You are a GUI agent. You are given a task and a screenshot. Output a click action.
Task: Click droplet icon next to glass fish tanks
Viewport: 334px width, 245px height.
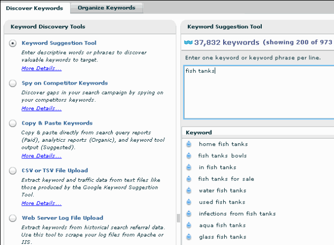[188, 237]
